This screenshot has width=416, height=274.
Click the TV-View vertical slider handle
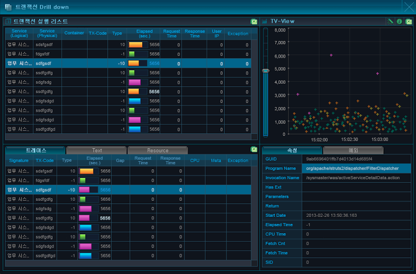(266, 71)
